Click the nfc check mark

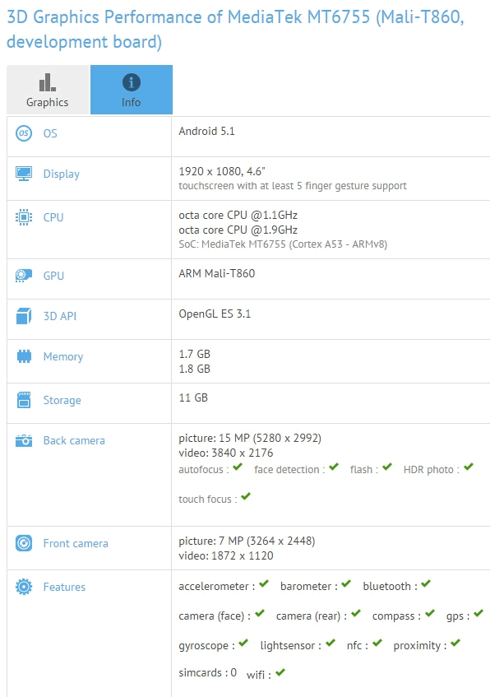(x=377, y=643)
